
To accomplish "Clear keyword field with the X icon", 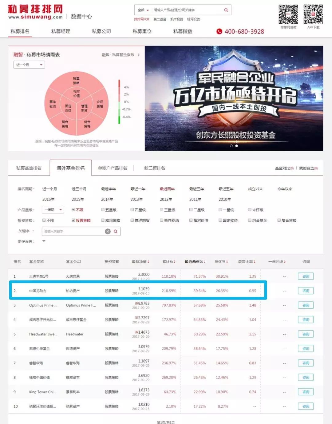I will 108,231.
